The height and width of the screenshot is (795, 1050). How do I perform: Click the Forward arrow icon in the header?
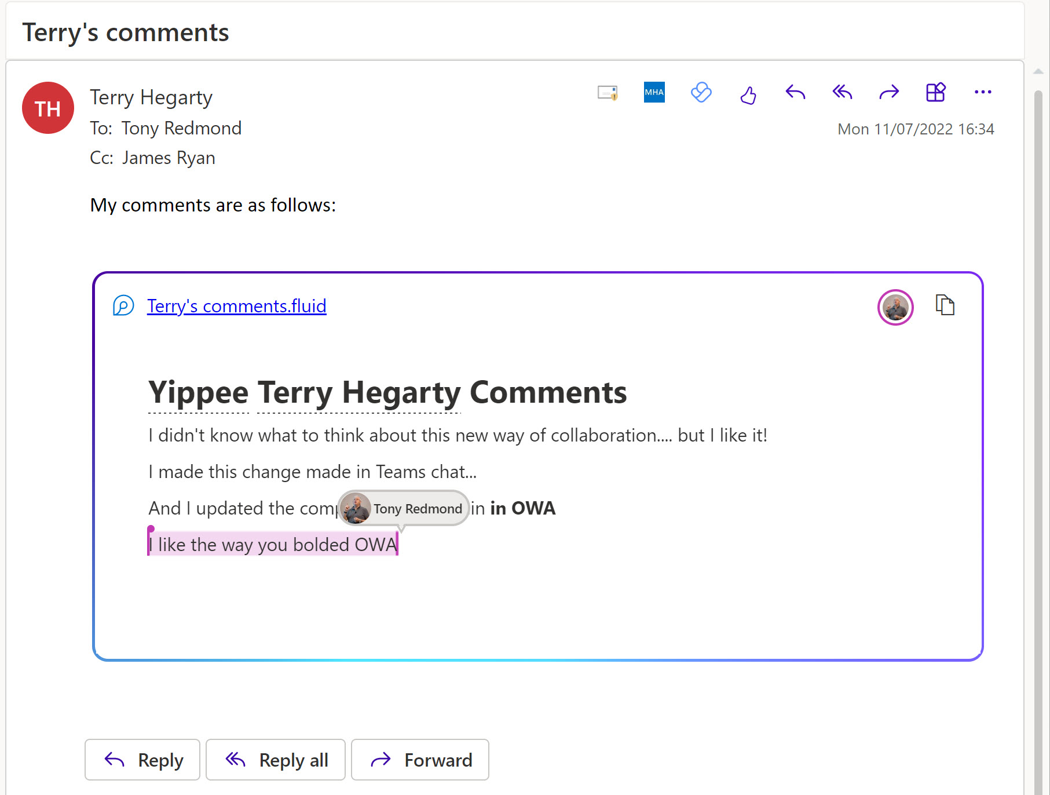pos(888,93)
